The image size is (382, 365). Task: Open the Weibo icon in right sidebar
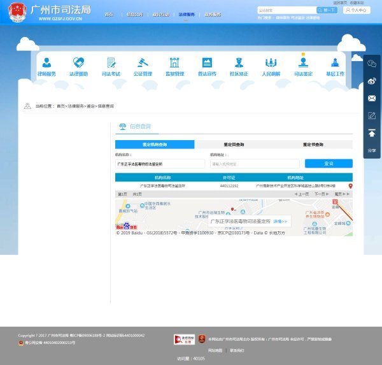[x=372, y=81]
